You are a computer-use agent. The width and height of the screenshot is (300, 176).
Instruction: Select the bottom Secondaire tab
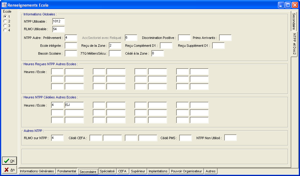88,171
